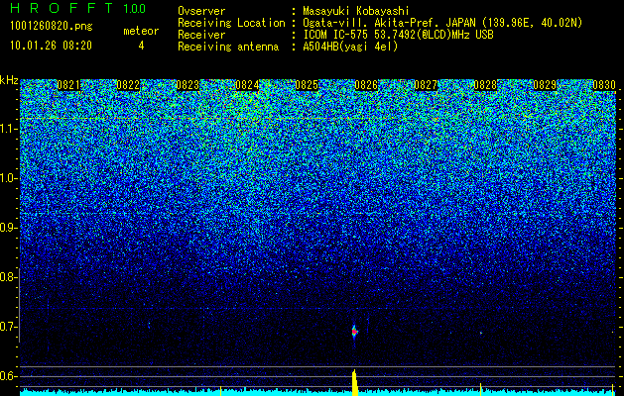Click the 0828 time marker
Image resolution: width=624 pixels, height=396 pixels.
tap(485, 85)
